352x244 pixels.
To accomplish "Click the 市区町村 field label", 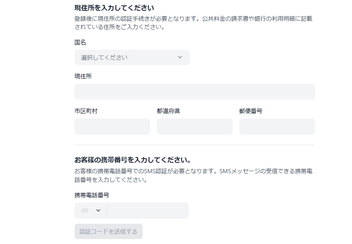I will pyautogui.click(x=86, y=111).
